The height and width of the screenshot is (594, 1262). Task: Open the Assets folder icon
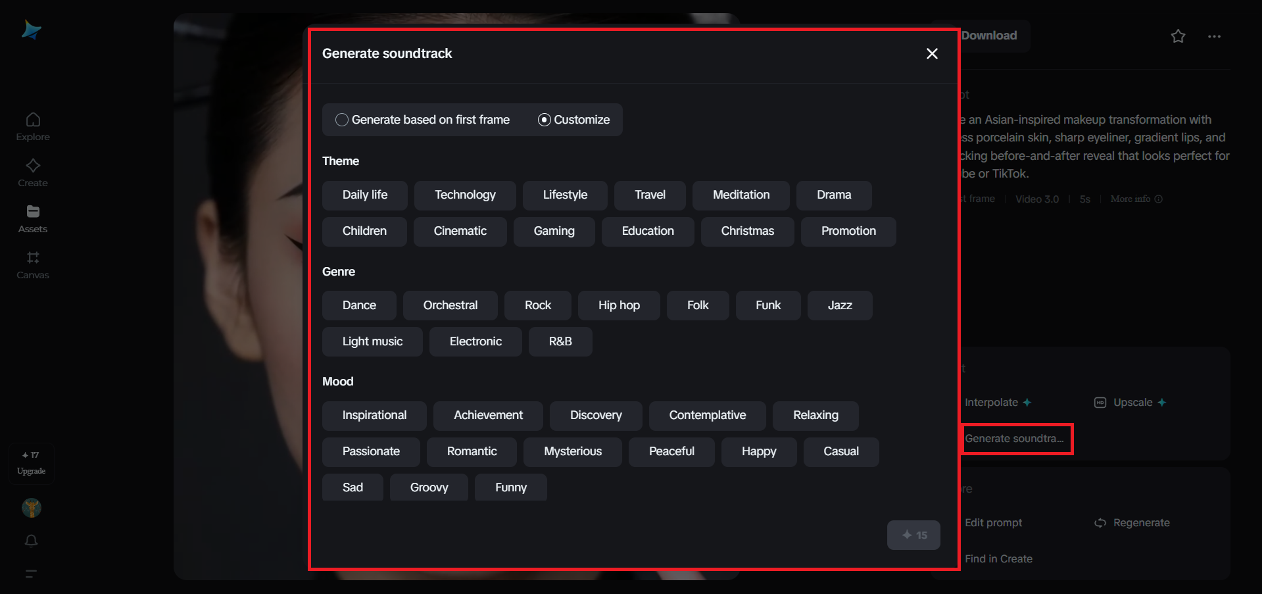[x=33, y=212]
